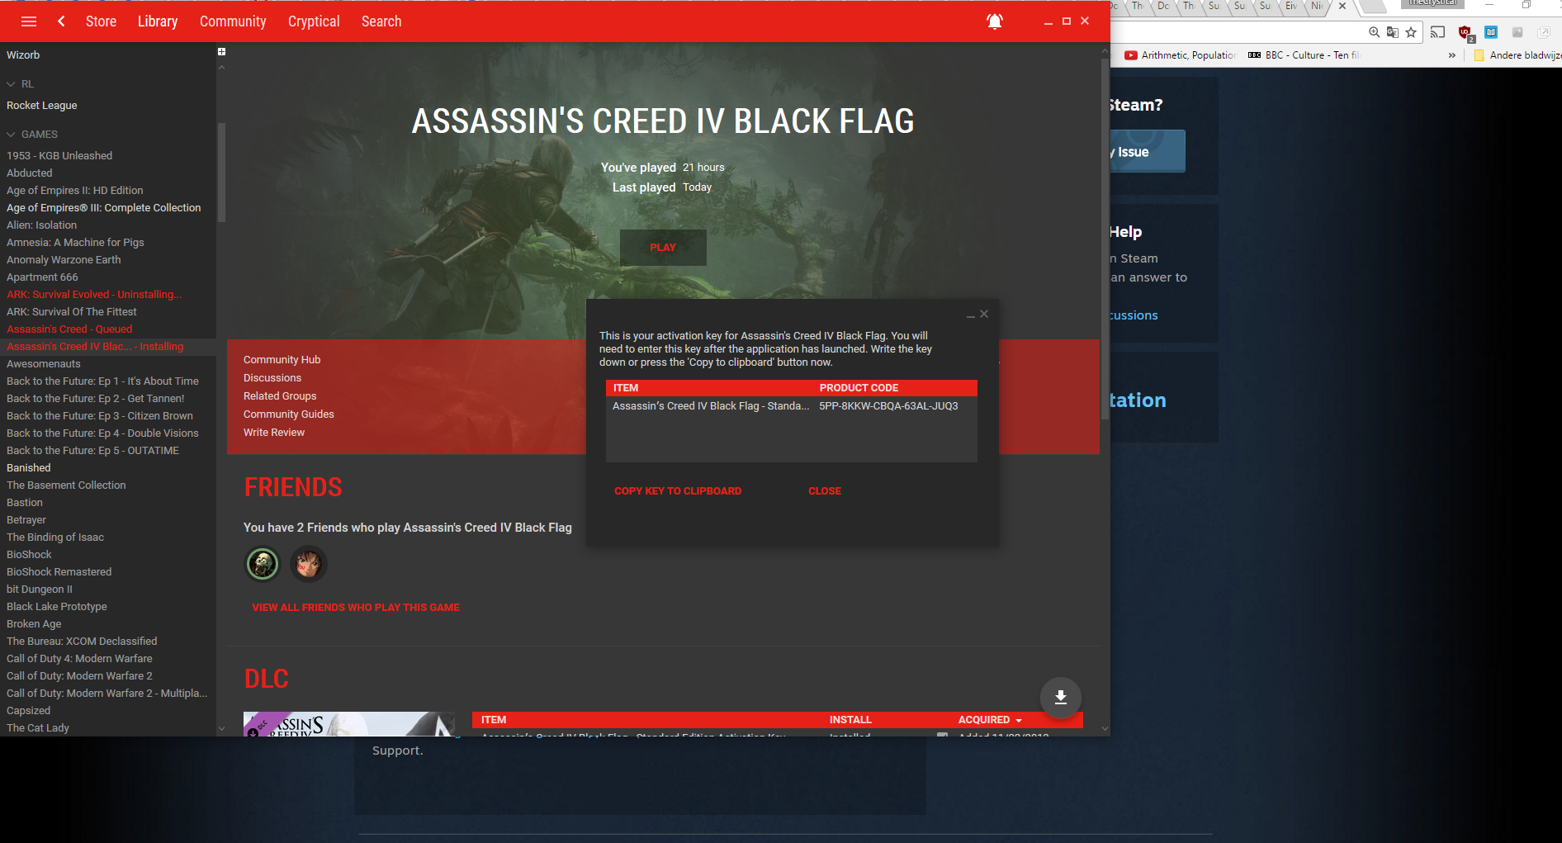
Task: Click the translate page icon in browser
Action: pos(1393,32)
